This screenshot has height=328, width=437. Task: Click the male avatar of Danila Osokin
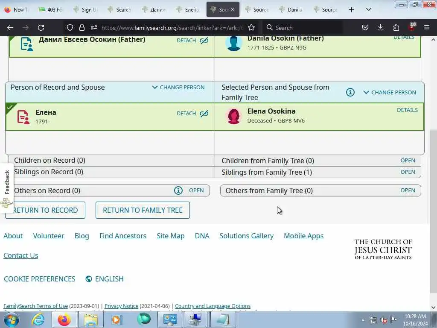pyautogui.click(x=234, y=44)
